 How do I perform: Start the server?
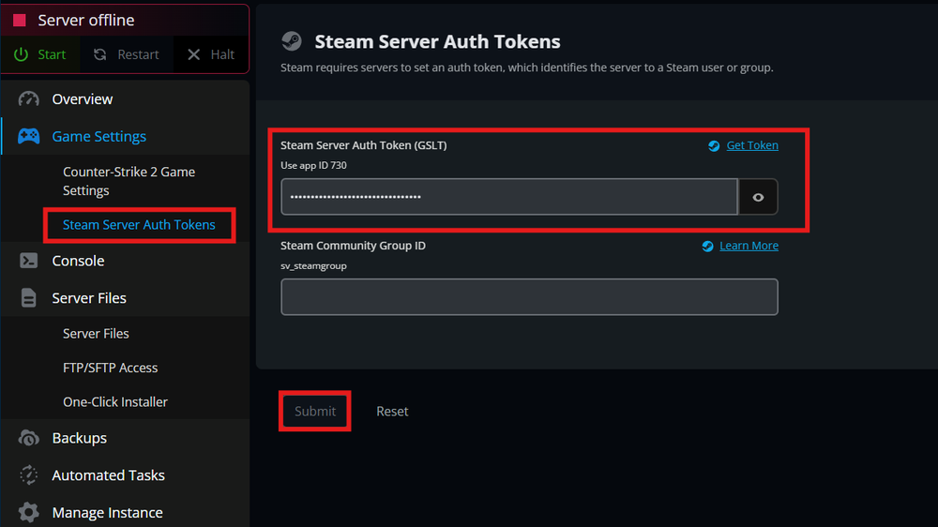tap(40, 54)
